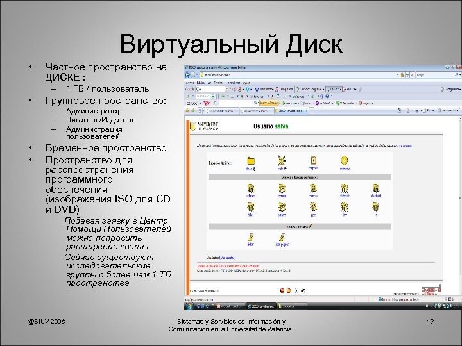Open the Favoritos menu
The image size is (462, 346).
[219, 83]
